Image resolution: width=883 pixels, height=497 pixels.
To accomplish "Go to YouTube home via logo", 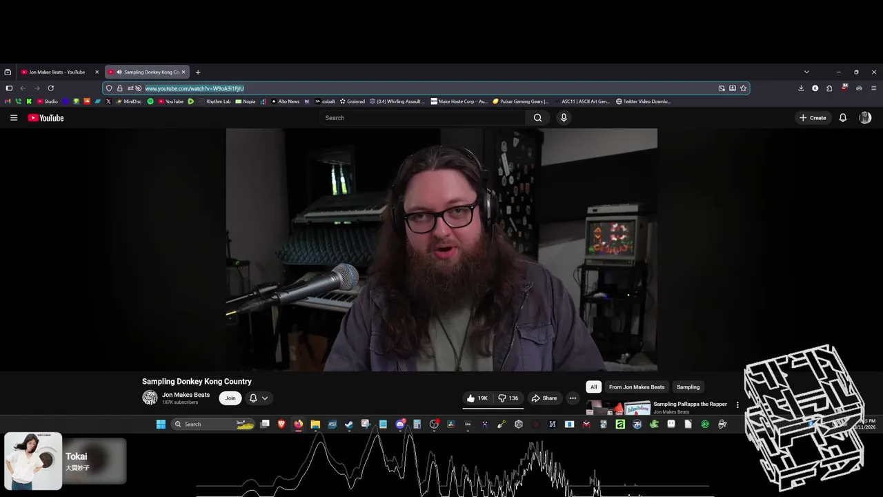I will click(46, 118).
